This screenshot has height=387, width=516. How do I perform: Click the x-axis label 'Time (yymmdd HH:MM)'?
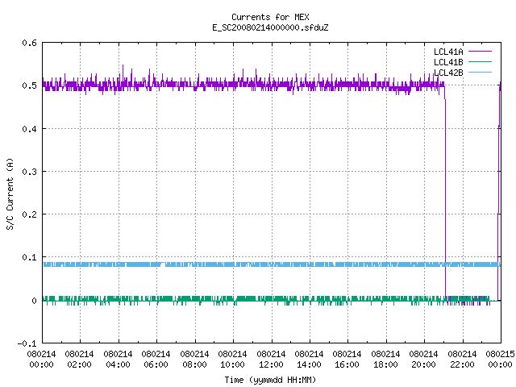coord(270,380)
